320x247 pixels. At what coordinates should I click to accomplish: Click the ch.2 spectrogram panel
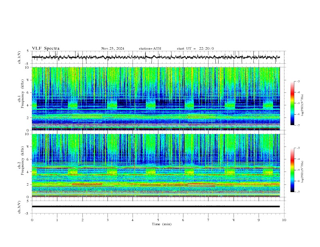click(x=156, y=165)
